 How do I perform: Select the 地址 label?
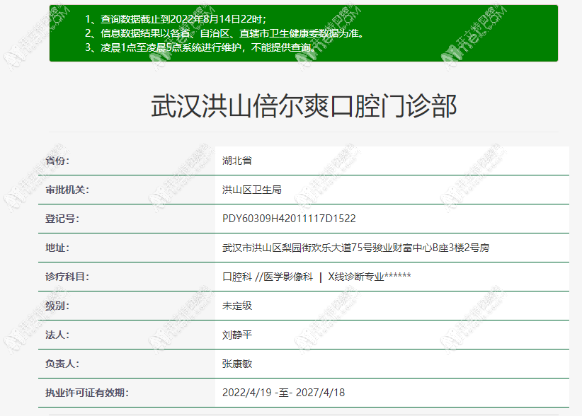point(57,248)
